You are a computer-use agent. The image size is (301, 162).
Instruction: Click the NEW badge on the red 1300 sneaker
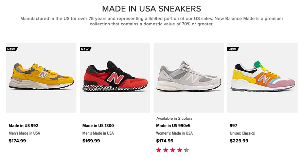point(85,49)
